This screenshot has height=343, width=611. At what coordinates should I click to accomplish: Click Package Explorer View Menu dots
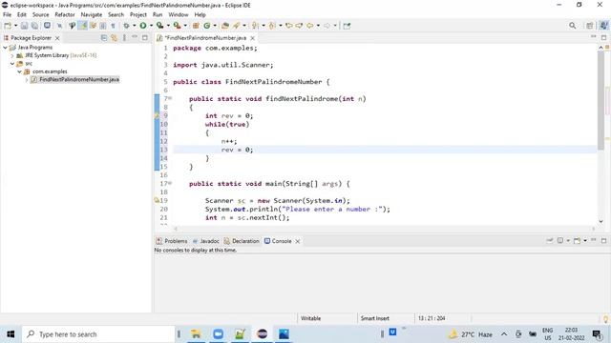pos(124,38)
